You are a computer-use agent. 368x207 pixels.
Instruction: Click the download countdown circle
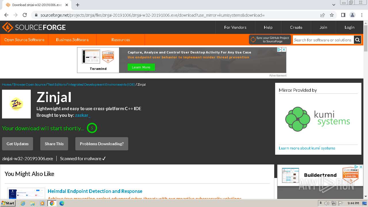(92, 128)
